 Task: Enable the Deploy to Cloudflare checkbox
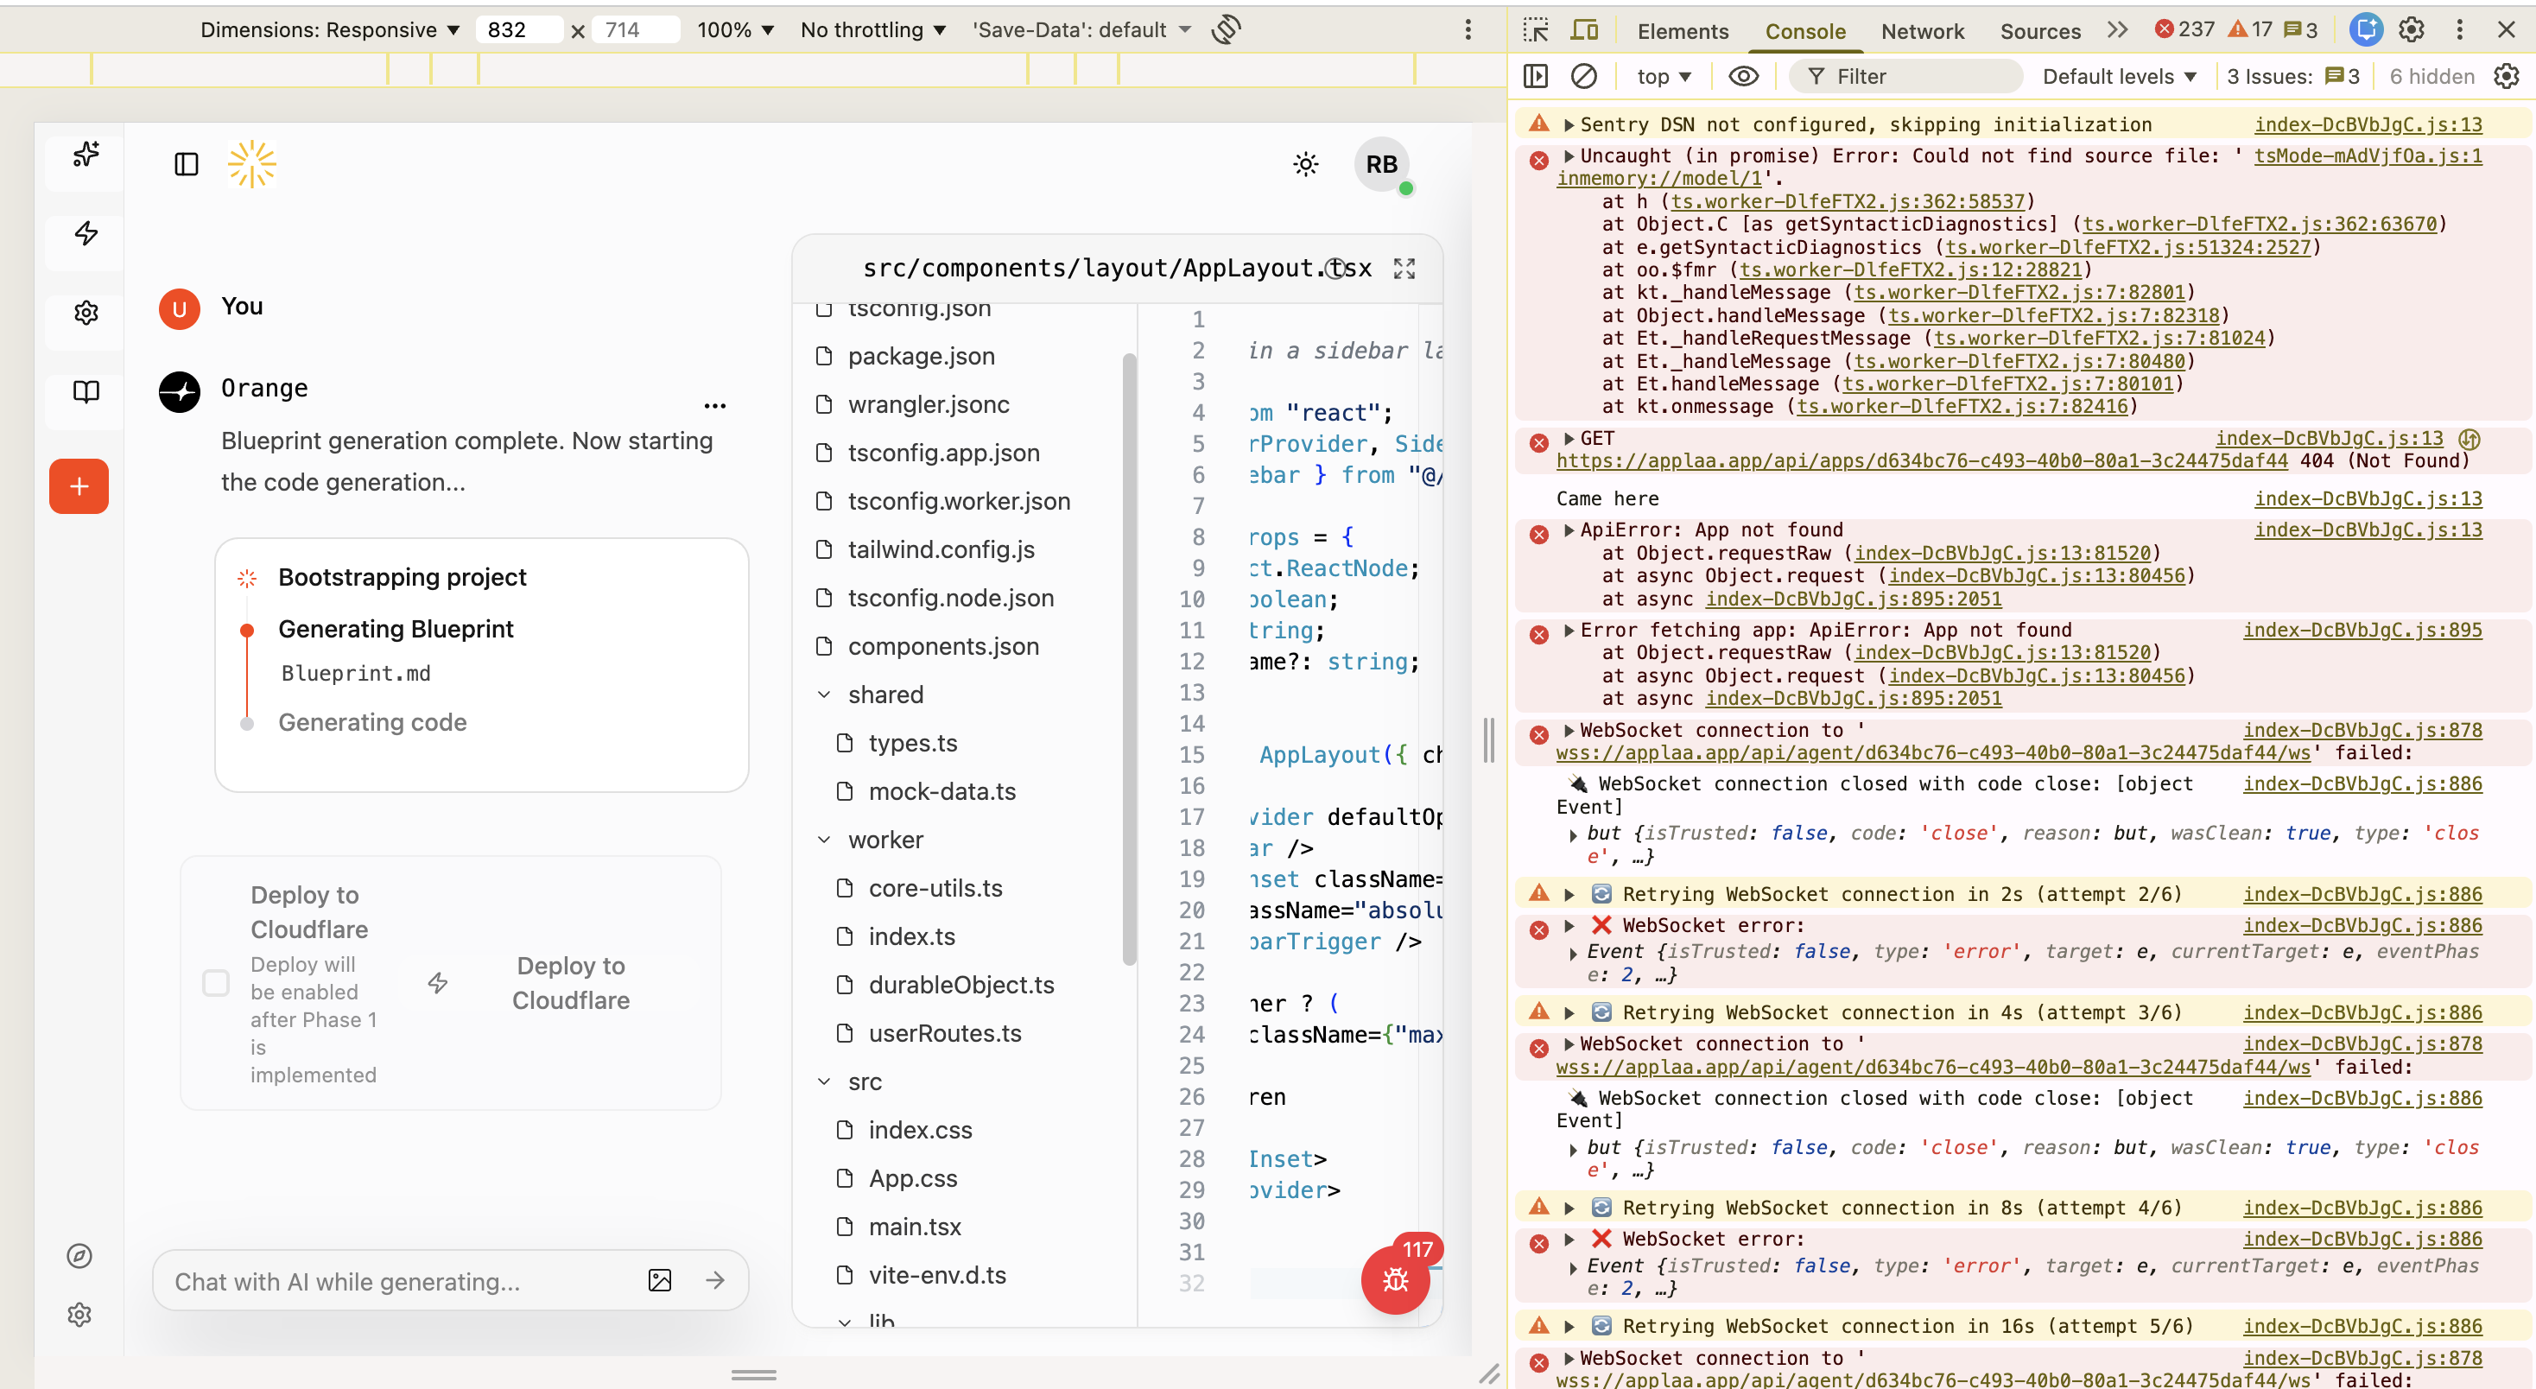coord(216,981)
